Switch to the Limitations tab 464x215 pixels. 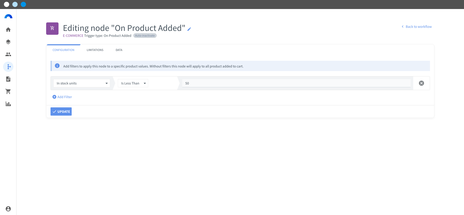[x=95, y=50]
